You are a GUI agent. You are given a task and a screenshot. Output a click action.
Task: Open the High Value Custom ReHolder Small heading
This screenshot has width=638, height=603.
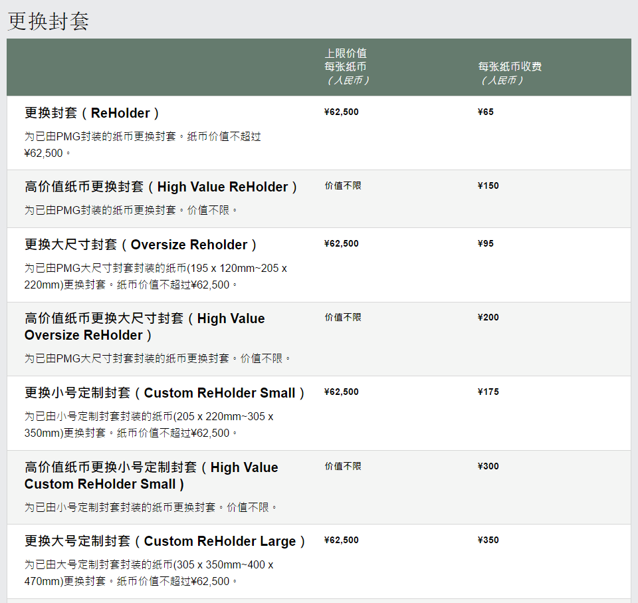(151, 475)
